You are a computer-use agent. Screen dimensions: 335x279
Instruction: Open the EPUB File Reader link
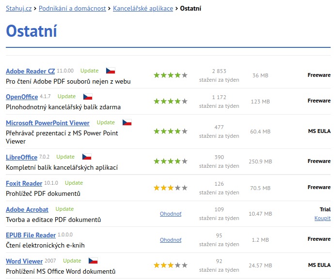click(31, 235)
